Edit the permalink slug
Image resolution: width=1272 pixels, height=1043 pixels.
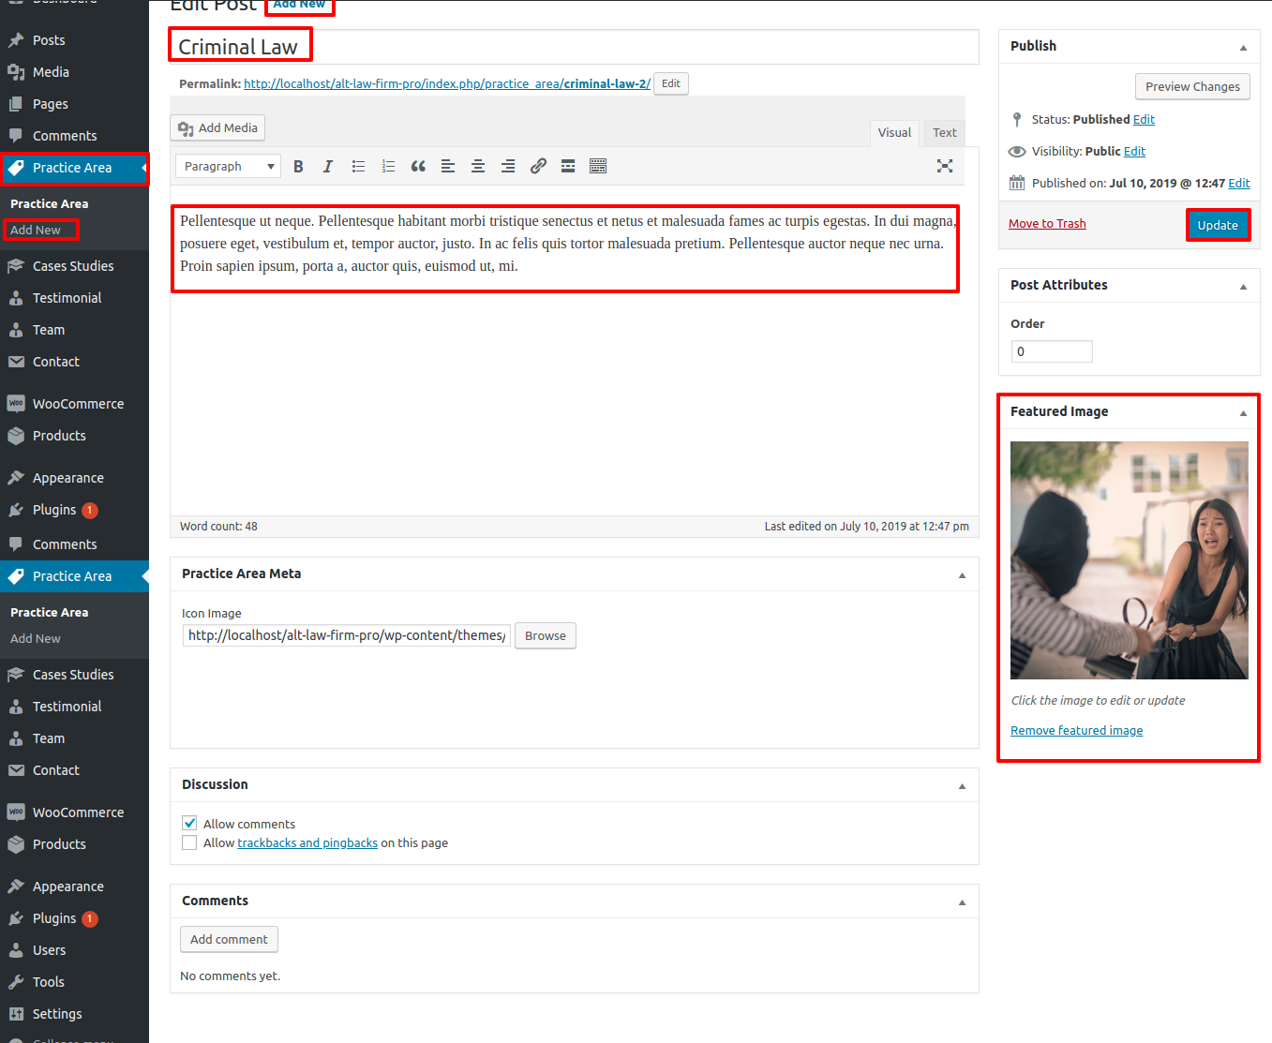pos(671,83)
